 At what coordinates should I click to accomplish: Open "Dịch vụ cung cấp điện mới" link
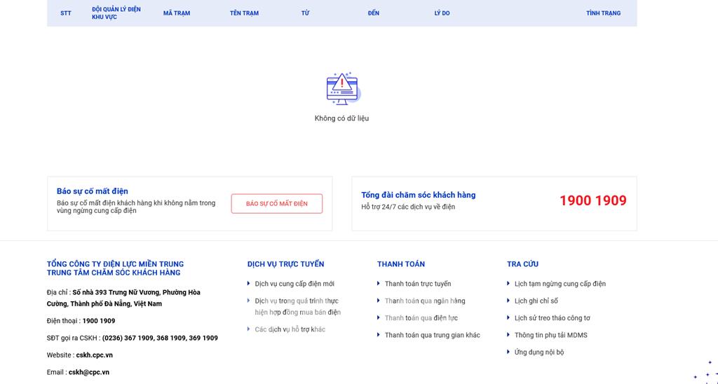click(x=294, y=284)
